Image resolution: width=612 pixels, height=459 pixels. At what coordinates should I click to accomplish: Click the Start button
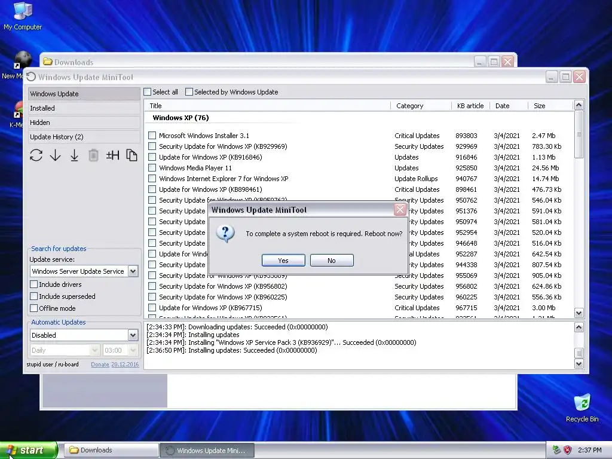(x=29, y=450)
